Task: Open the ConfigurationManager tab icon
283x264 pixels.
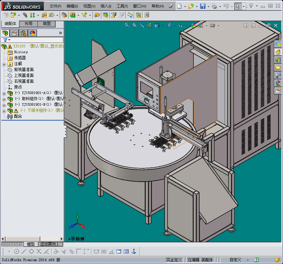Action: click(23, 33)
